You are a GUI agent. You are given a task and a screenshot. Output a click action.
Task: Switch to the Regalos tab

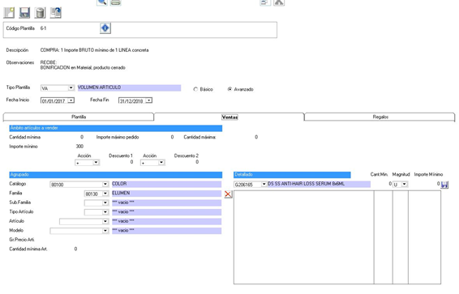[x=380, y=117]
